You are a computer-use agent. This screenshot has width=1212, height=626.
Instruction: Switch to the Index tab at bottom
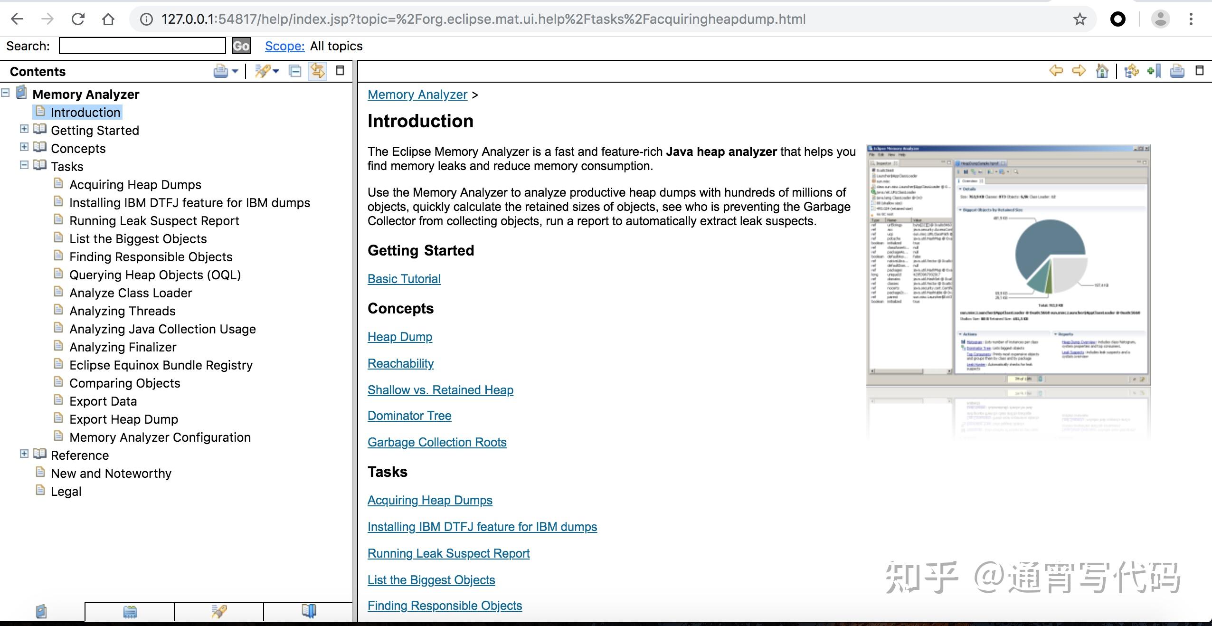click(130, 612)
